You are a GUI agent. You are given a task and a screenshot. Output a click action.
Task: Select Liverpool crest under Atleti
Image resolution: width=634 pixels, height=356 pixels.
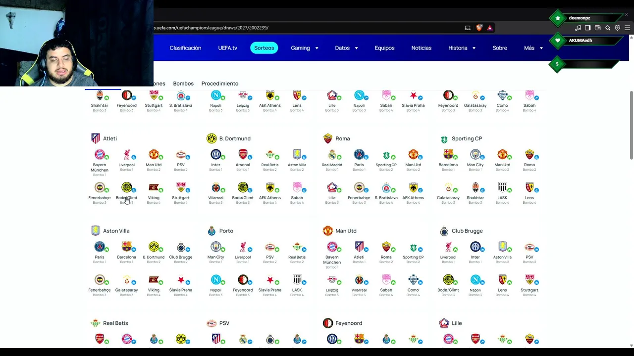(x=126, y=154)
